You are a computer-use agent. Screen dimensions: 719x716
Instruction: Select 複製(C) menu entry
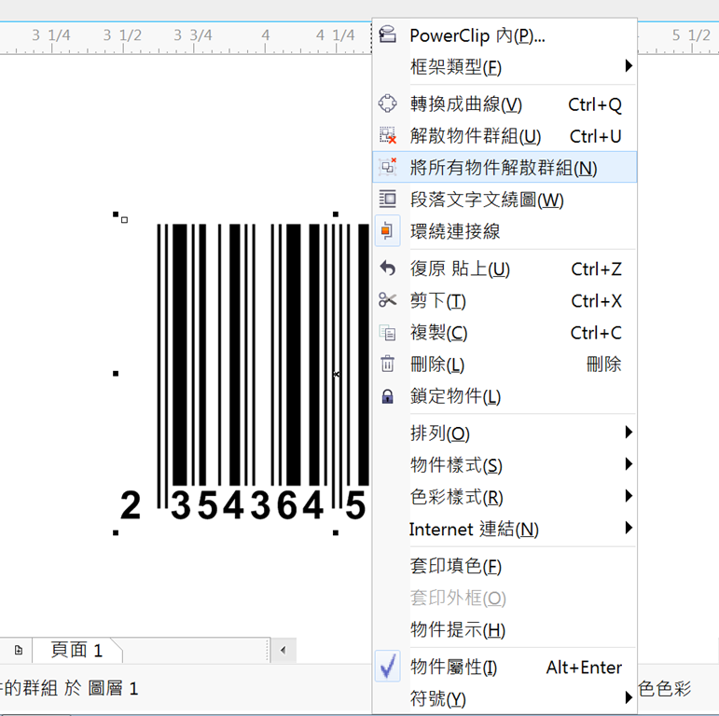[505, 332]
